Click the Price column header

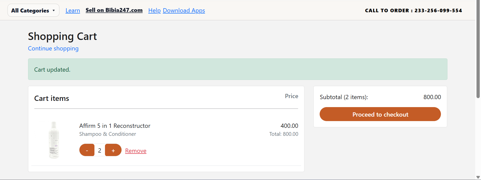(291, 96)
